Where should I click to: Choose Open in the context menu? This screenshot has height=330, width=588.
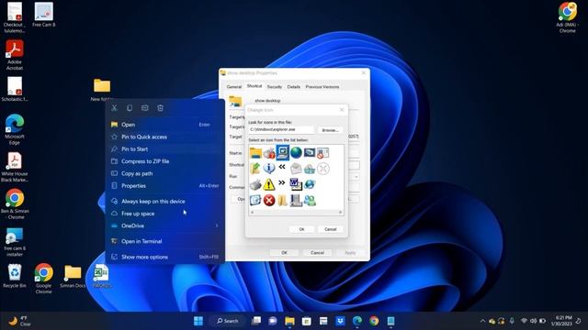pos(165,125)
